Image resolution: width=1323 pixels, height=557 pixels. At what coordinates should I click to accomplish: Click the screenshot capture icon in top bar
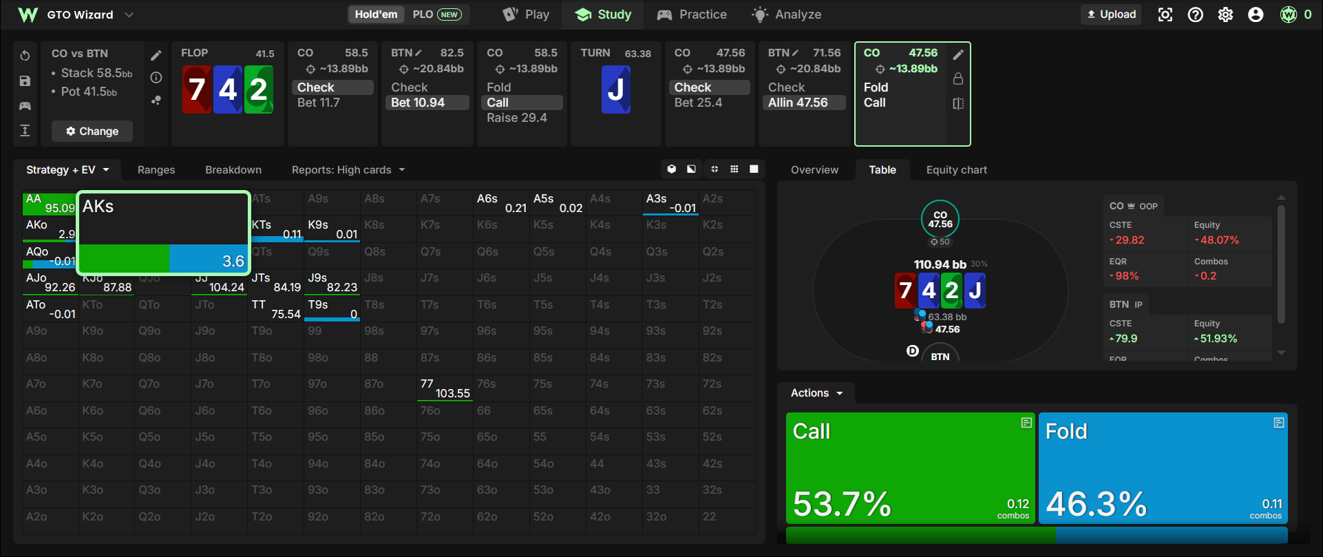coord(1165,14)
